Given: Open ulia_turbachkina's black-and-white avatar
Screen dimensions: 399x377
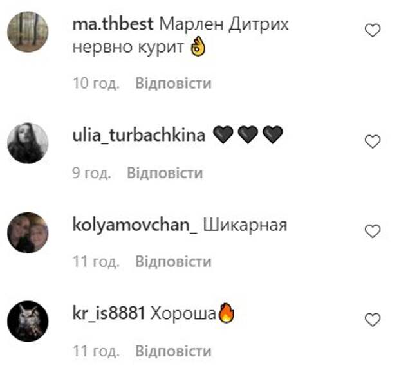Looking at the screenshot, I should pos(28,143).
